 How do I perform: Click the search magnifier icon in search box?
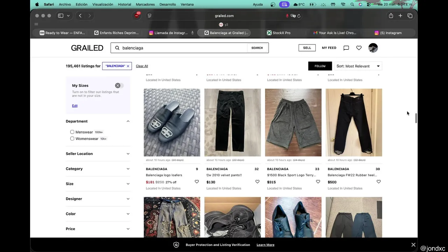tap(117, 48)
